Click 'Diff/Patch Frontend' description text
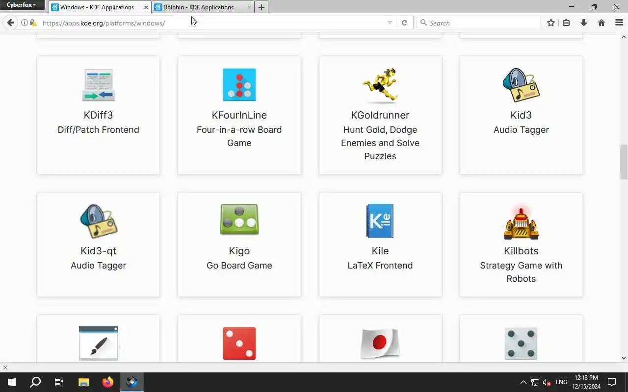Image resolution: width=628 pixels, height=392 pixels. pos(98,130)
